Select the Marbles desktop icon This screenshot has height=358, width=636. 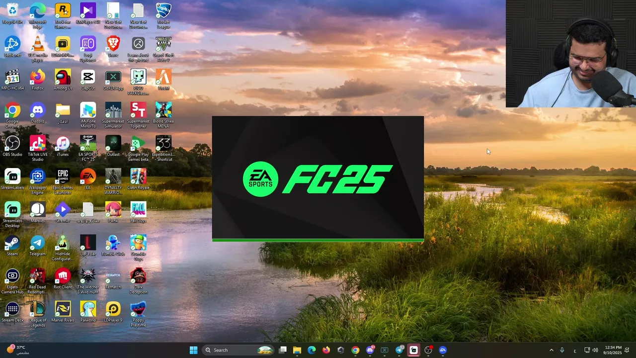(38, 212)
